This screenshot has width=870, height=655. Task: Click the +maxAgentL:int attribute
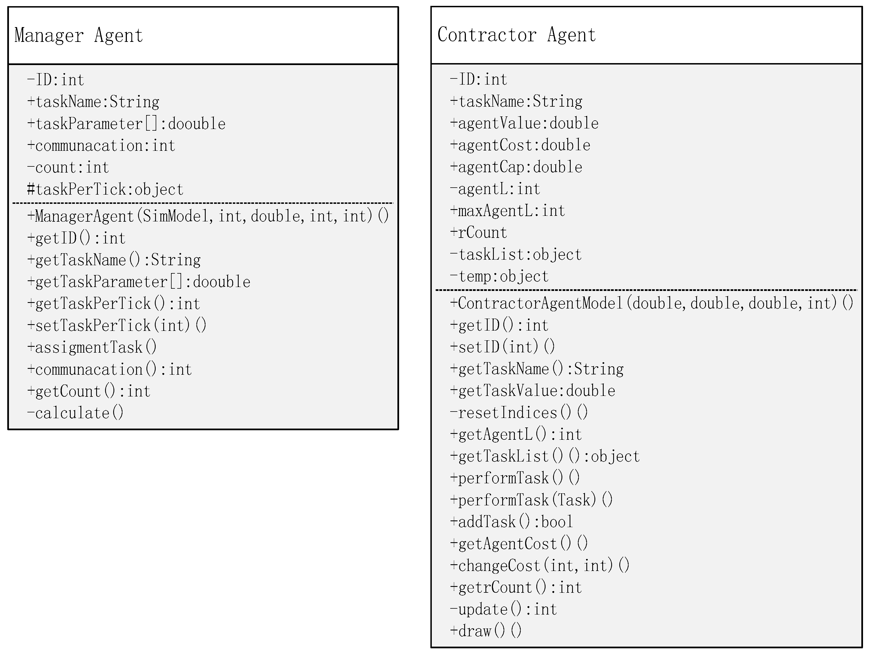click(x=507, y=211)
